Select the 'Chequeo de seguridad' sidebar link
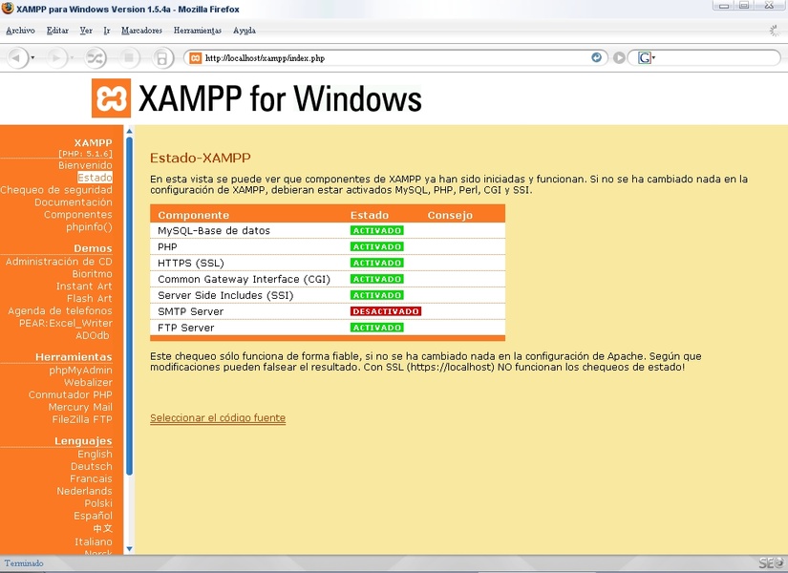 tap(56, 190)
